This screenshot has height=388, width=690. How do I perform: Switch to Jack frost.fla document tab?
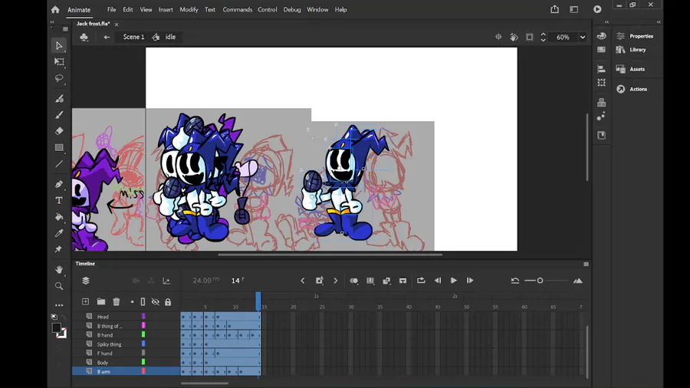tap(94, 24)
